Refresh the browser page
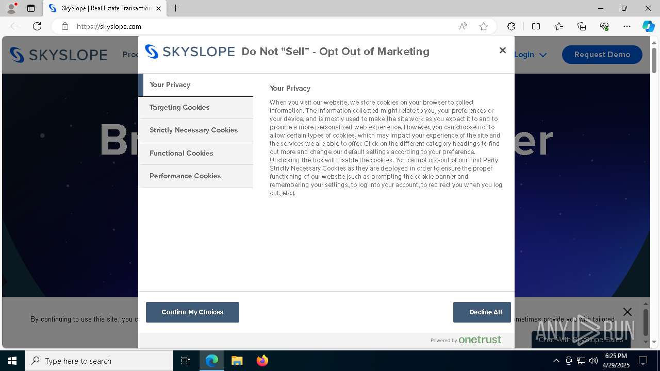This screenshot has width=660, height=371. (37, 26)
